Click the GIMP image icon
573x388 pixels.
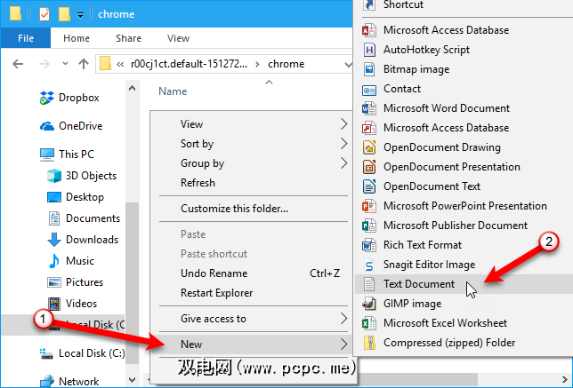pyautogui.click(x=370, y=304)
